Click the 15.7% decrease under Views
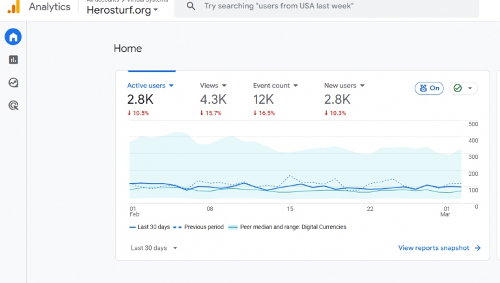Viewport: 500px width, 283px height. [x=210, y=113]
